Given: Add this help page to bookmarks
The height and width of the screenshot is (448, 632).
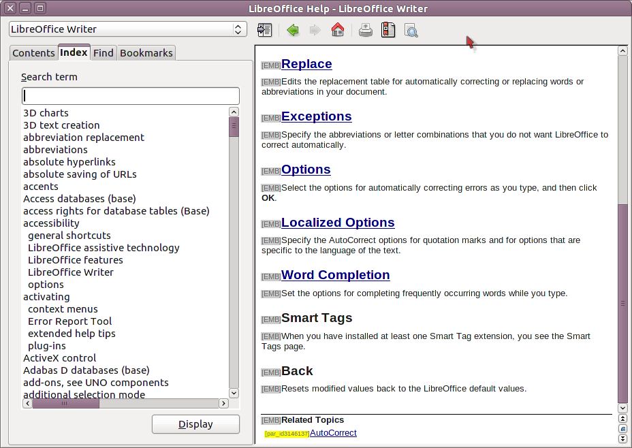Looking at the screenshot, I should tap(388, 30).
